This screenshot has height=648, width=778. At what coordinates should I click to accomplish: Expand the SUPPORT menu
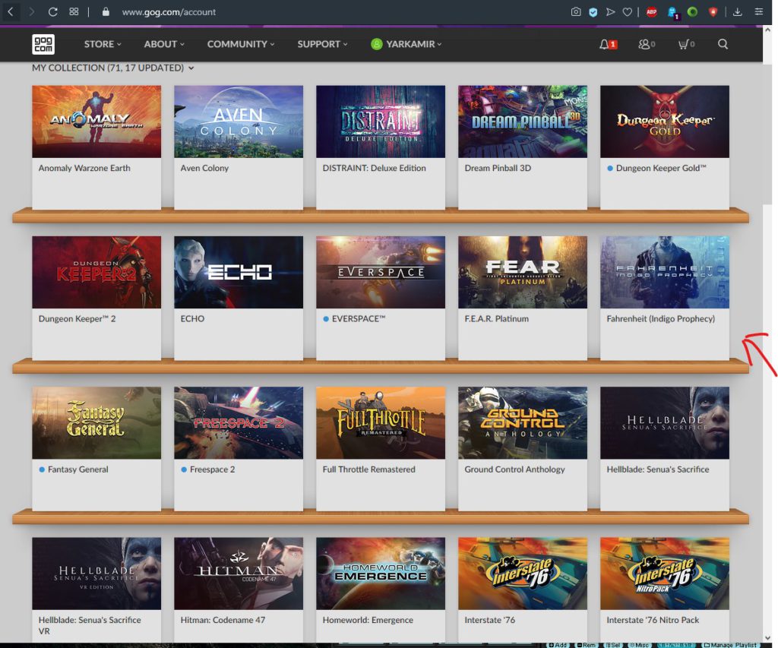(322, 44)
